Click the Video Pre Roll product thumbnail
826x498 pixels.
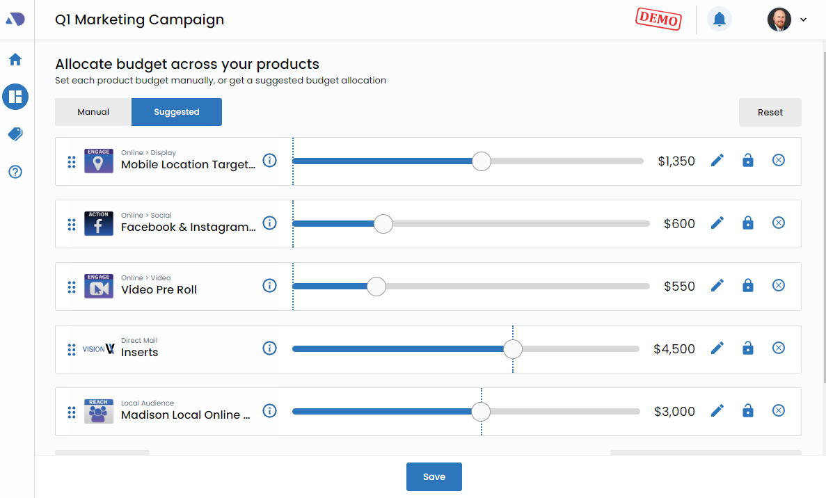point(99,287)
